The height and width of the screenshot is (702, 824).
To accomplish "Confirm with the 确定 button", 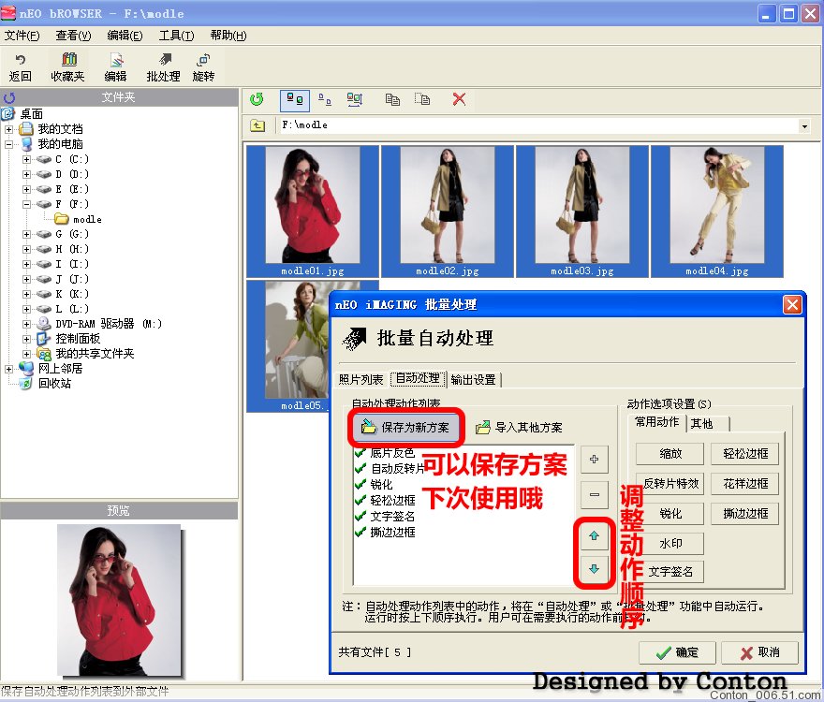I will [677, 652].
